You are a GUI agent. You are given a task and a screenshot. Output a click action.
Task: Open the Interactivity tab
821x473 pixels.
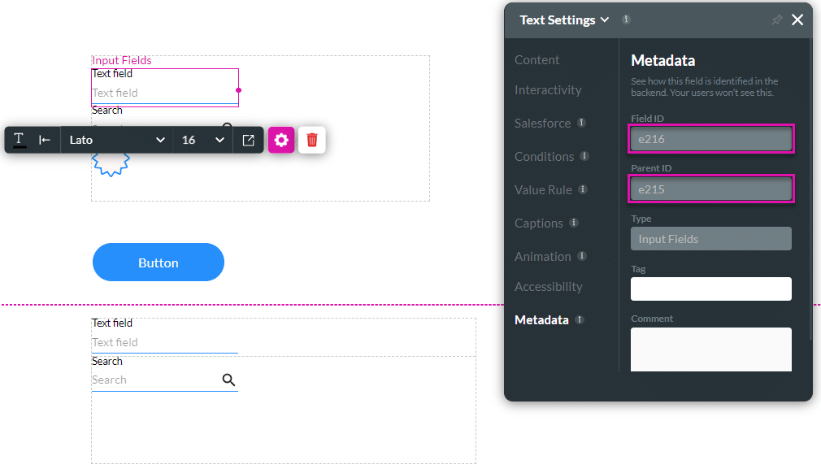tap(548, 90)
